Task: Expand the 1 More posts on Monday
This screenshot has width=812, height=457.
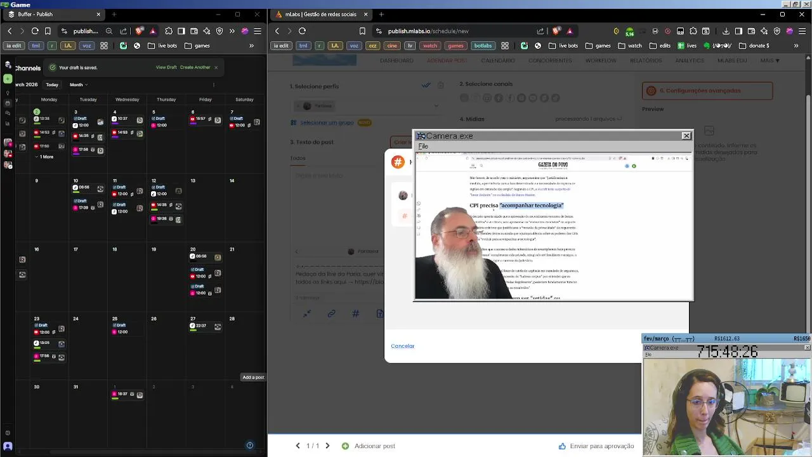Action: pyautogui.click(x=45, y=157)
